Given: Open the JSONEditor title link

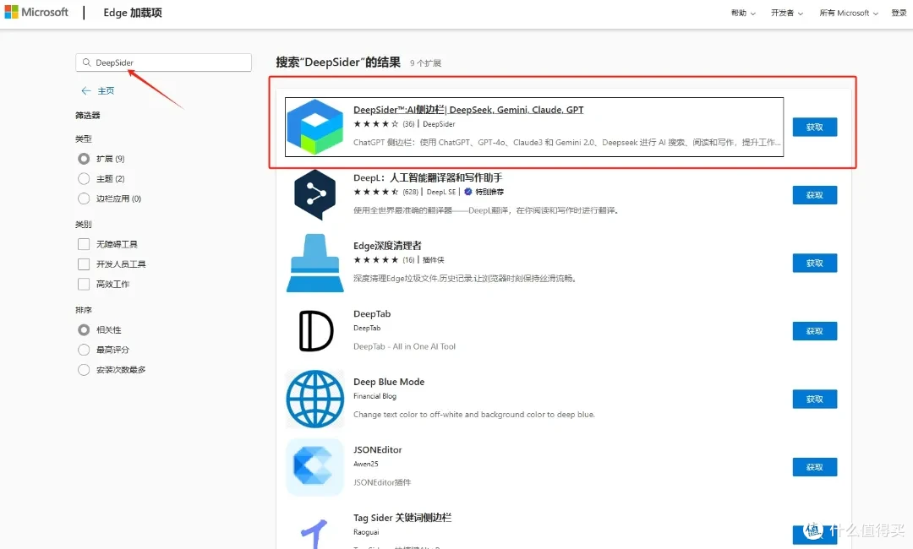Looking at the screenshot, I should coord(377,449).
